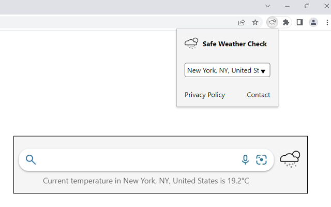This screenshot has height=207, width=331.
Task: Click the magnifier icon in the search bar
Action: click(x=31, y=160)
